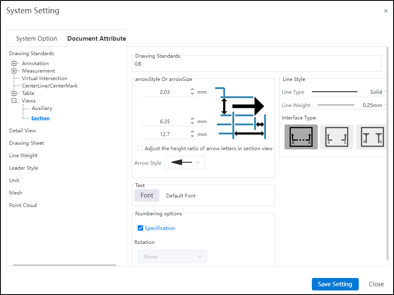This screenshot has height=295, width=394.
Task: Click the Save Setting button
Action: (335, 284)
